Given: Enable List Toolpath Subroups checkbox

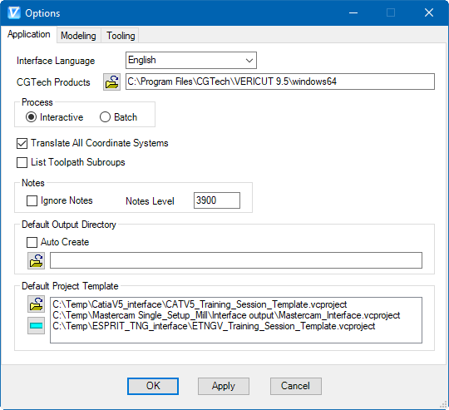Looking at the screenshot, I should 22,162.
